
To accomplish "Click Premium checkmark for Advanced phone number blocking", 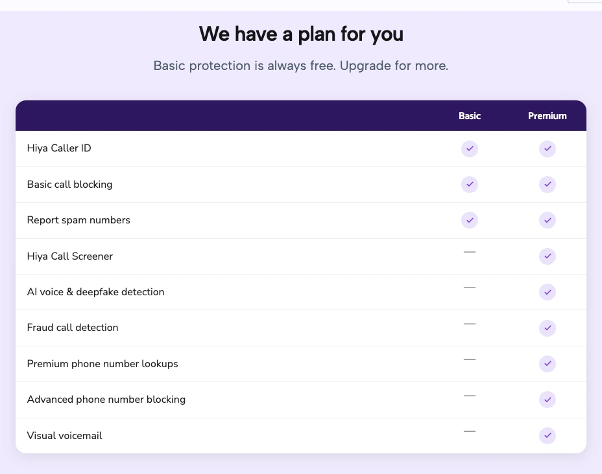I will 548,400.
